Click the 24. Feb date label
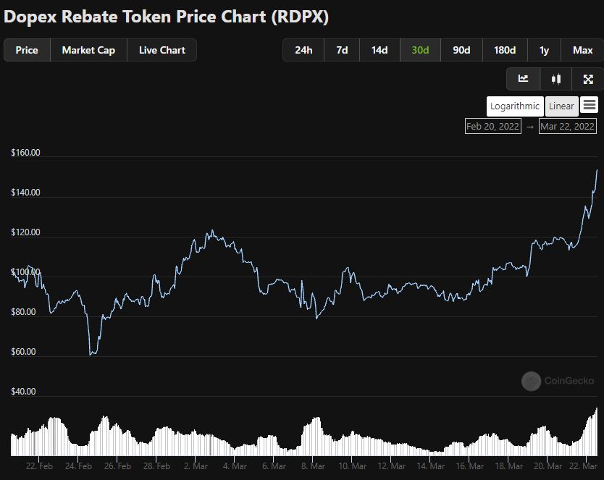The height and width of the screenshot is (480, 604). point(79,466)
